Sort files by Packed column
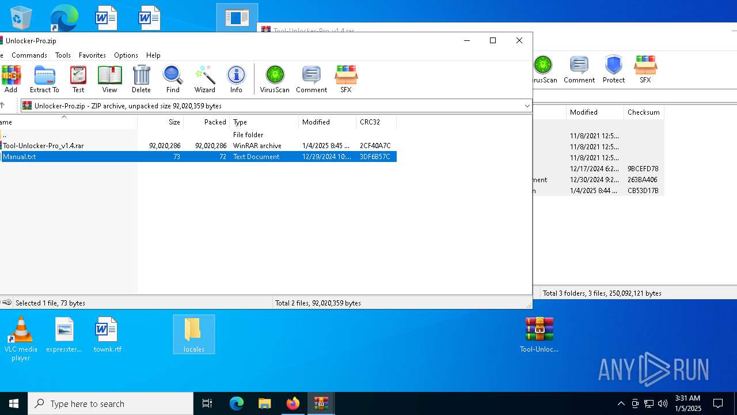This screenshot has width=737, height=415. (207, 122)
